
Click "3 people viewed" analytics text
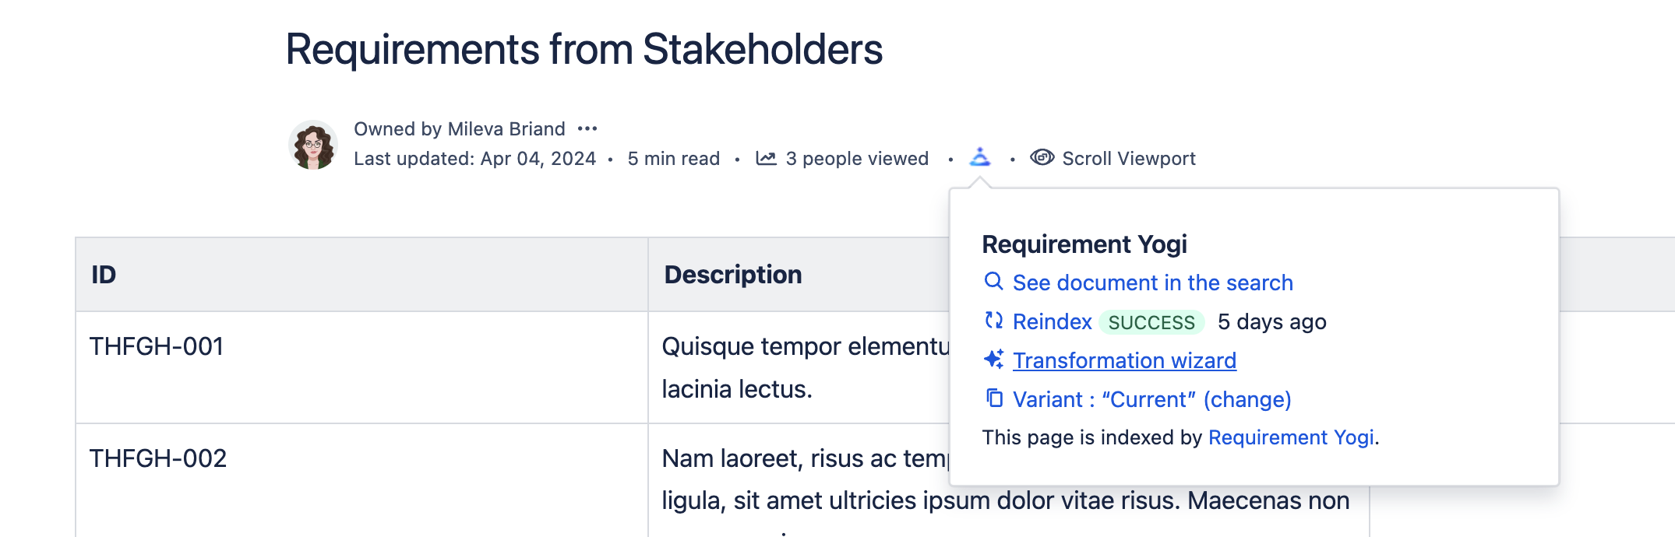[x=857, y=159]
